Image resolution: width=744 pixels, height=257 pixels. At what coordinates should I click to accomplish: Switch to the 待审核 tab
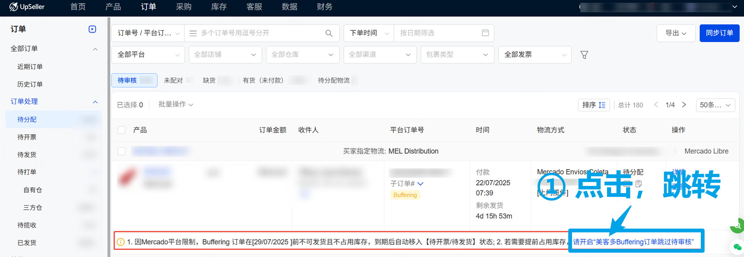pyautogui.click(x=134, y=80)
